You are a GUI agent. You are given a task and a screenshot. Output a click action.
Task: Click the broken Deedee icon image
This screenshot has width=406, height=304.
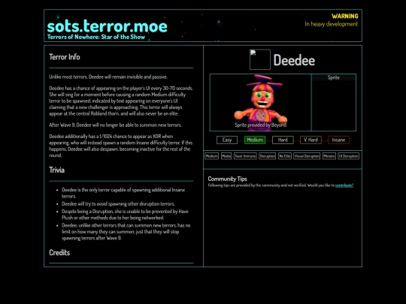click(x=260, y=59)
